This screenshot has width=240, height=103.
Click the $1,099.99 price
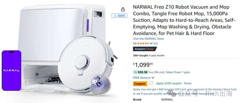pos(143,65)
